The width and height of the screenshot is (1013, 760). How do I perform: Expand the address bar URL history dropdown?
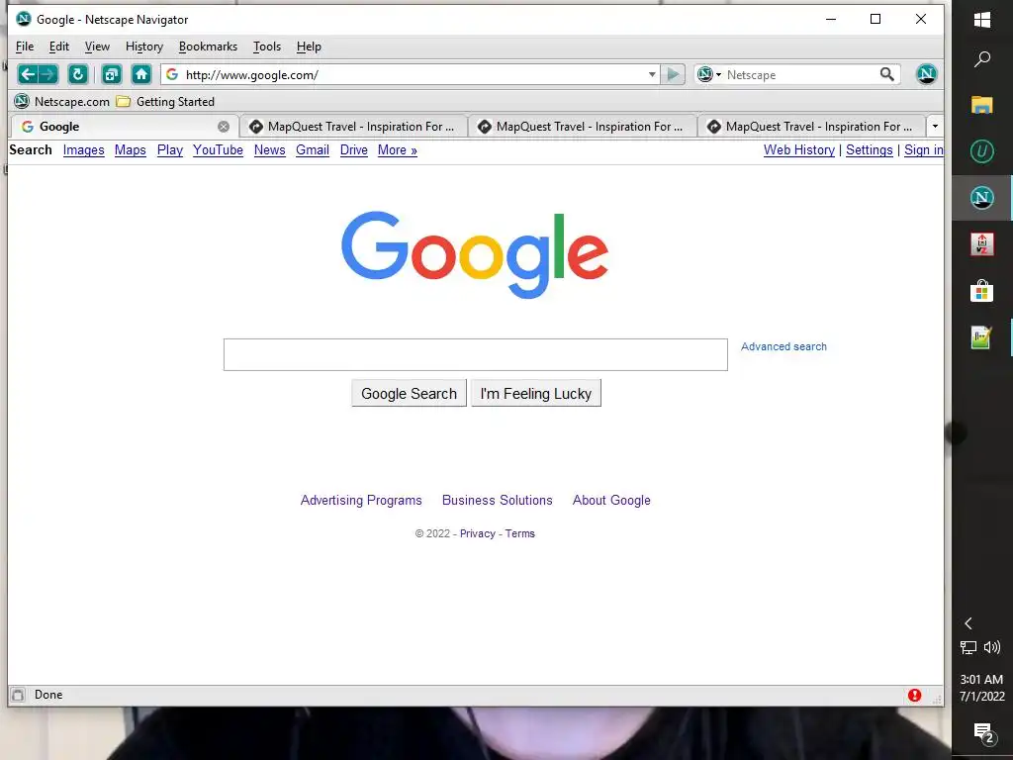point(652,74)
